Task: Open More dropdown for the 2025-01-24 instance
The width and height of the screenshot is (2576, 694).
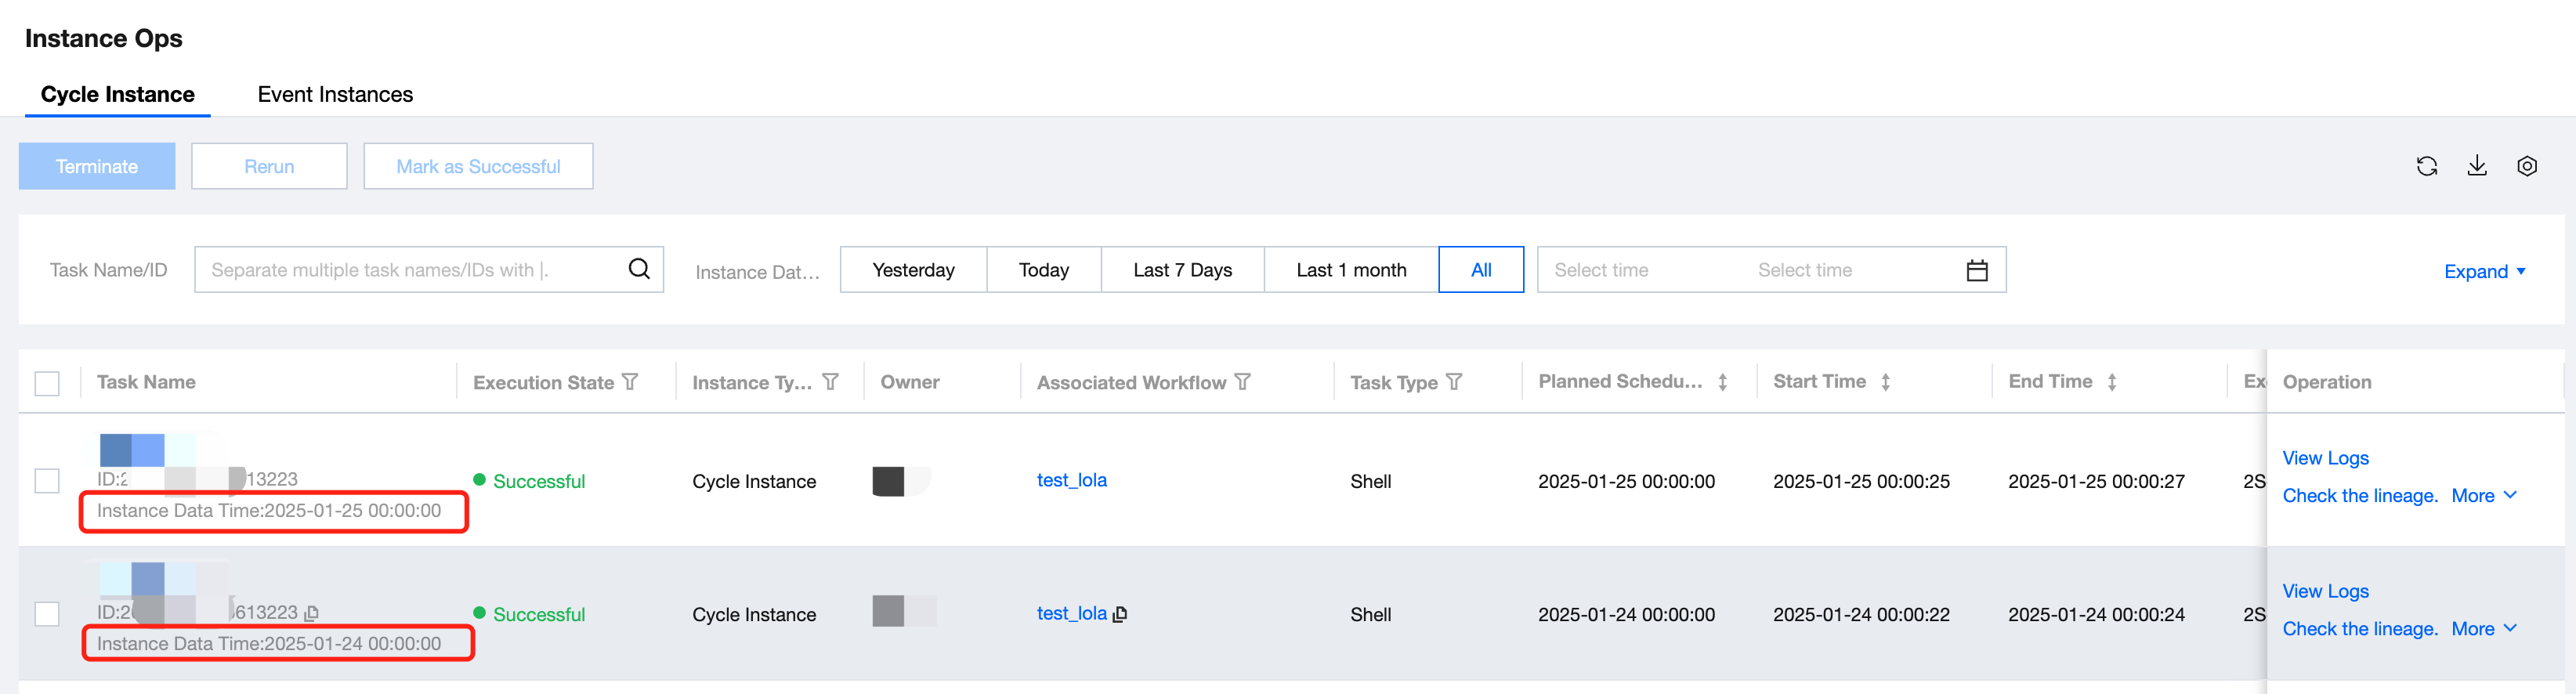Action: [2483, 629]
